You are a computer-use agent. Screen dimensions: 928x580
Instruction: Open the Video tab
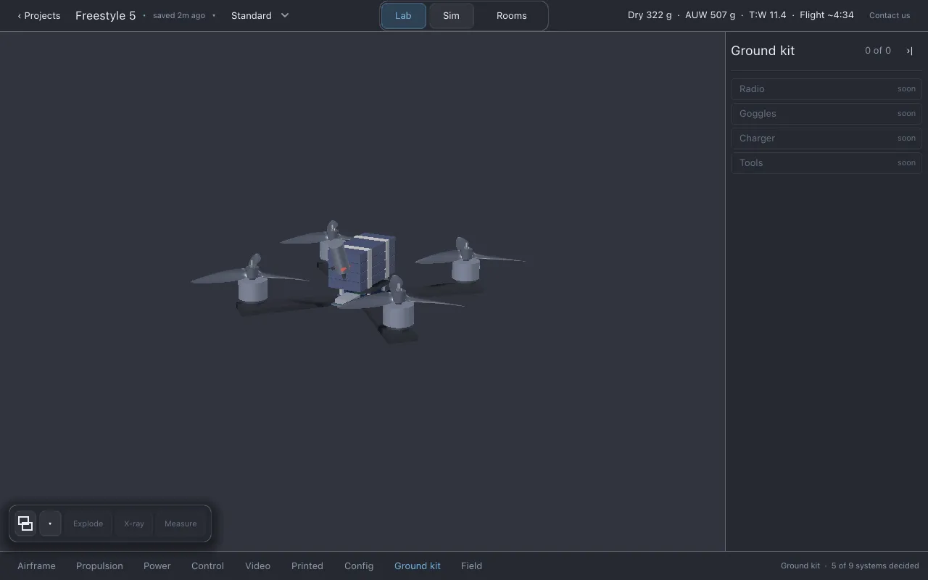coord(257,565)
